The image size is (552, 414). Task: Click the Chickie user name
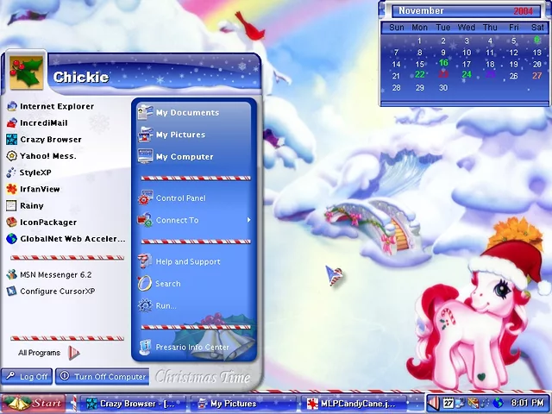[x=80, y=77]
